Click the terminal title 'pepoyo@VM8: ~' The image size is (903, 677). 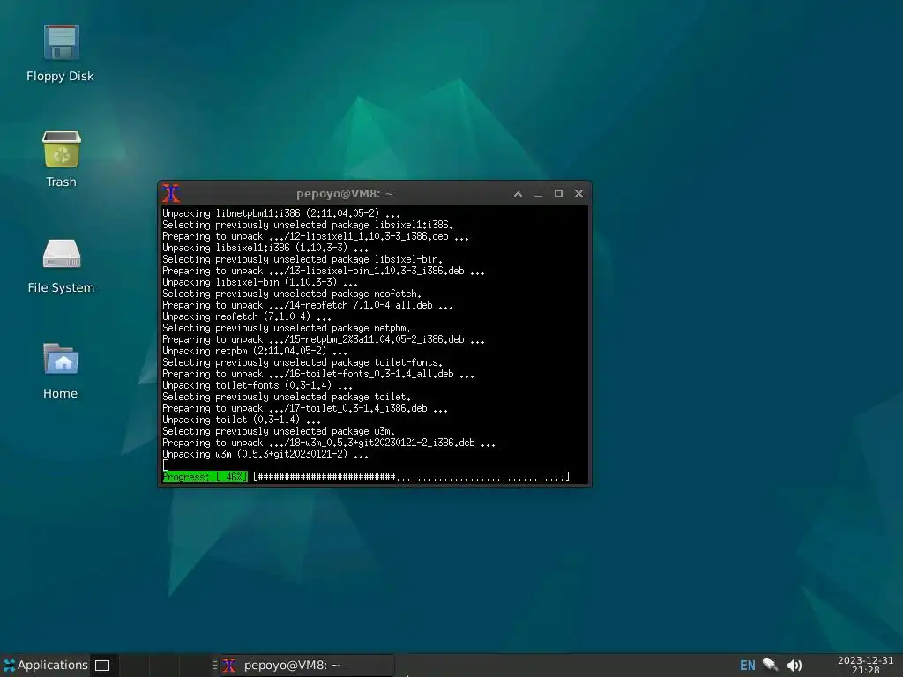344,194
